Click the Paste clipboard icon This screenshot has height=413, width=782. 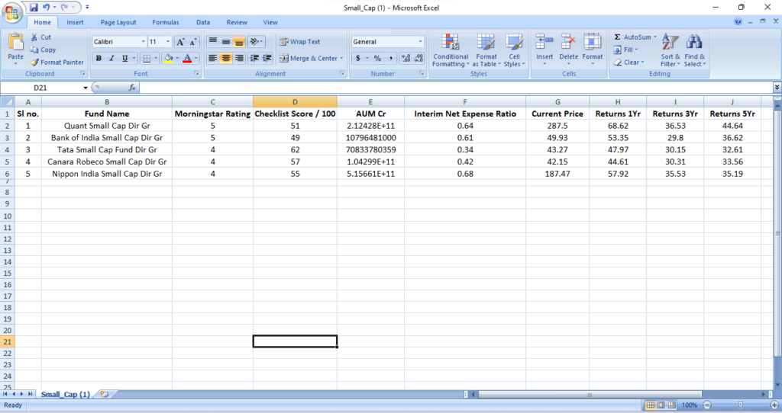coord(15,43)
